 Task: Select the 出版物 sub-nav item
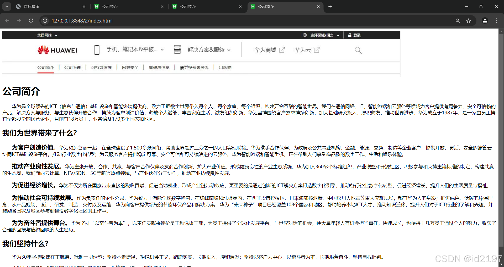[225, 68]
